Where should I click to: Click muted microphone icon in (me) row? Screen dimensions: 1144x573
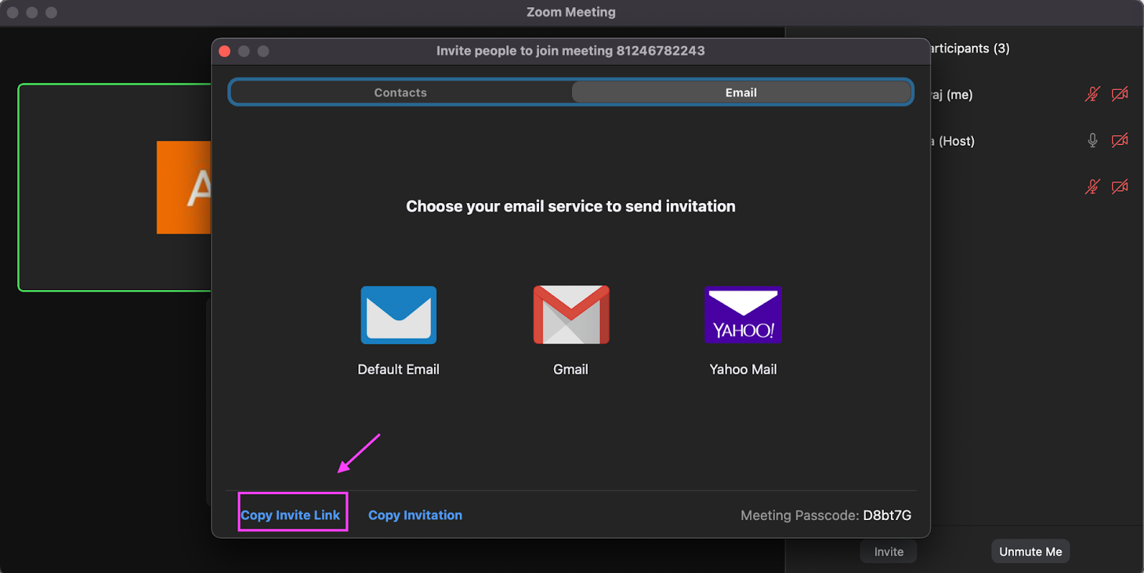pyautogui.click(x=1093, y=94)
